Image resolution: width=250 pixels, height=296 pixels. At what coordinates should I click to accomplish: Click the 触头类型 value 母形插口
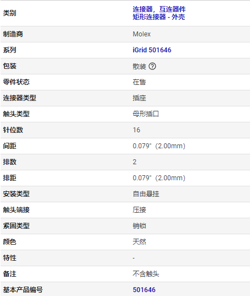point(146,114)
